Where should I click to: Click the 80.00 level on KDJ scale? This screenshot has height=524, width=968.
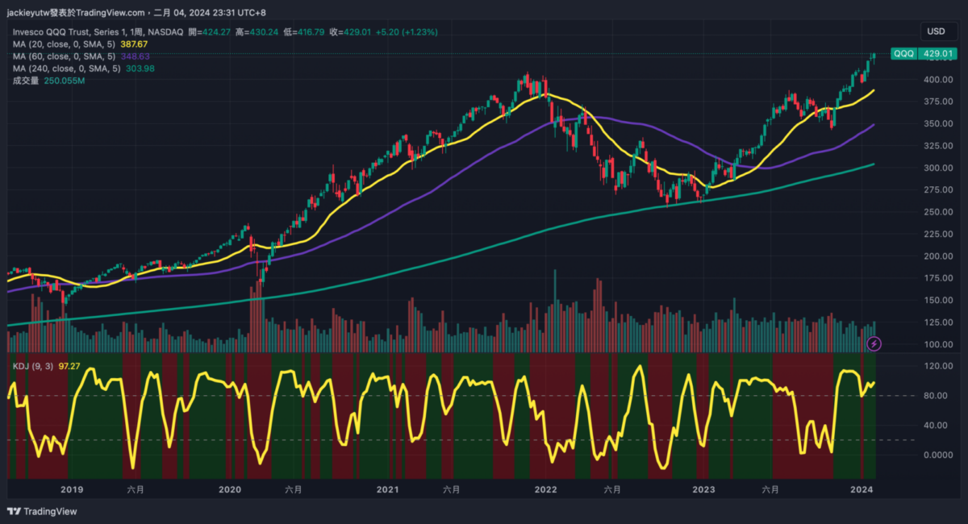coord(937,396)
